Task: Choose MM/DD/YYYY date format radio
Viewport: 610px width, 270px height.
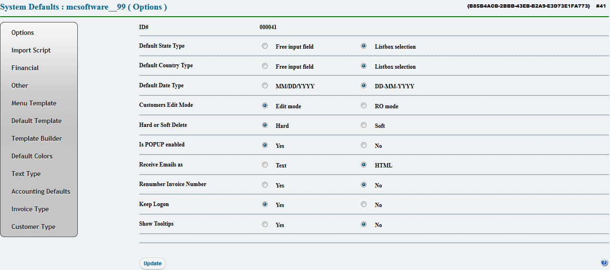Action: click(265, 86)
